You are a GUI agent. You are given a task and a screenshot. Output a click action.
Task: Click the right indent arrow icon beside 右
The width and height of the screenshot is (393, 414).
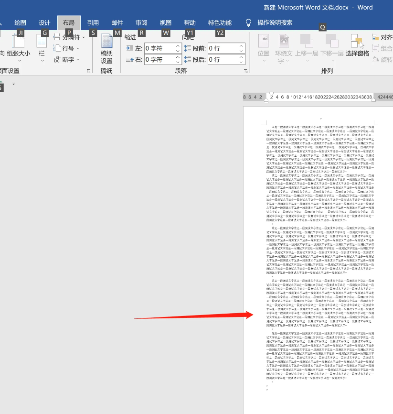(129, 60)
